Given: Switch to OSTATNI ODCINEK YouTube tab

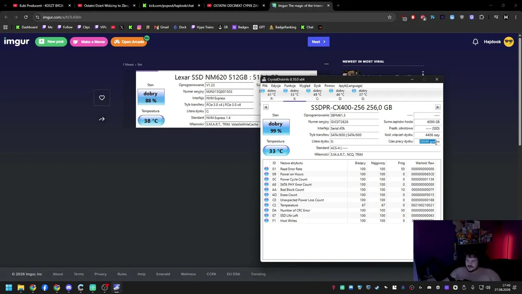Looking at the screenshot, I should click(x=236, y=6).
